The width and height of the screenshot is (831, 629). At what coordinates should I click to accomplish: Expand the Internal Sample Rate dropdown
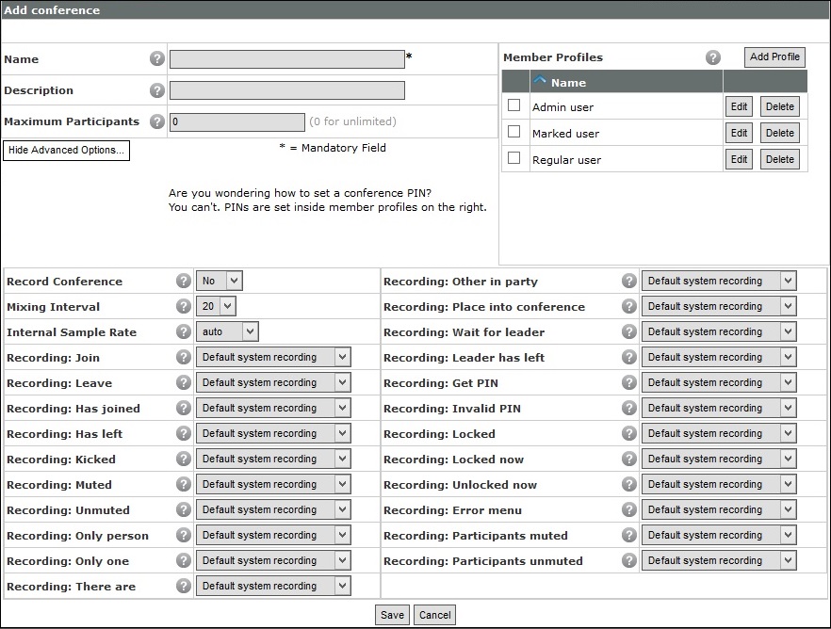(227, 332)
